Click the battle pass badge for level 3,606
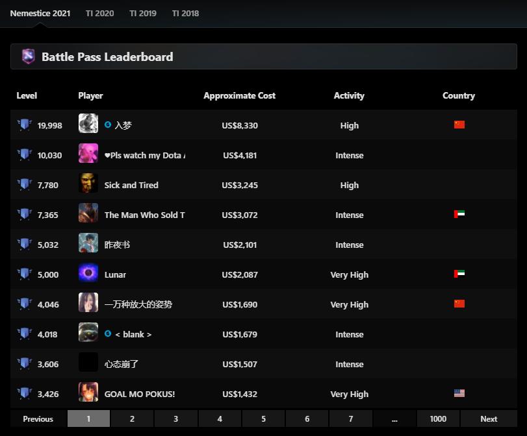Image resolution: width=527 pixels, height=436 pixels. coord(25,364)
